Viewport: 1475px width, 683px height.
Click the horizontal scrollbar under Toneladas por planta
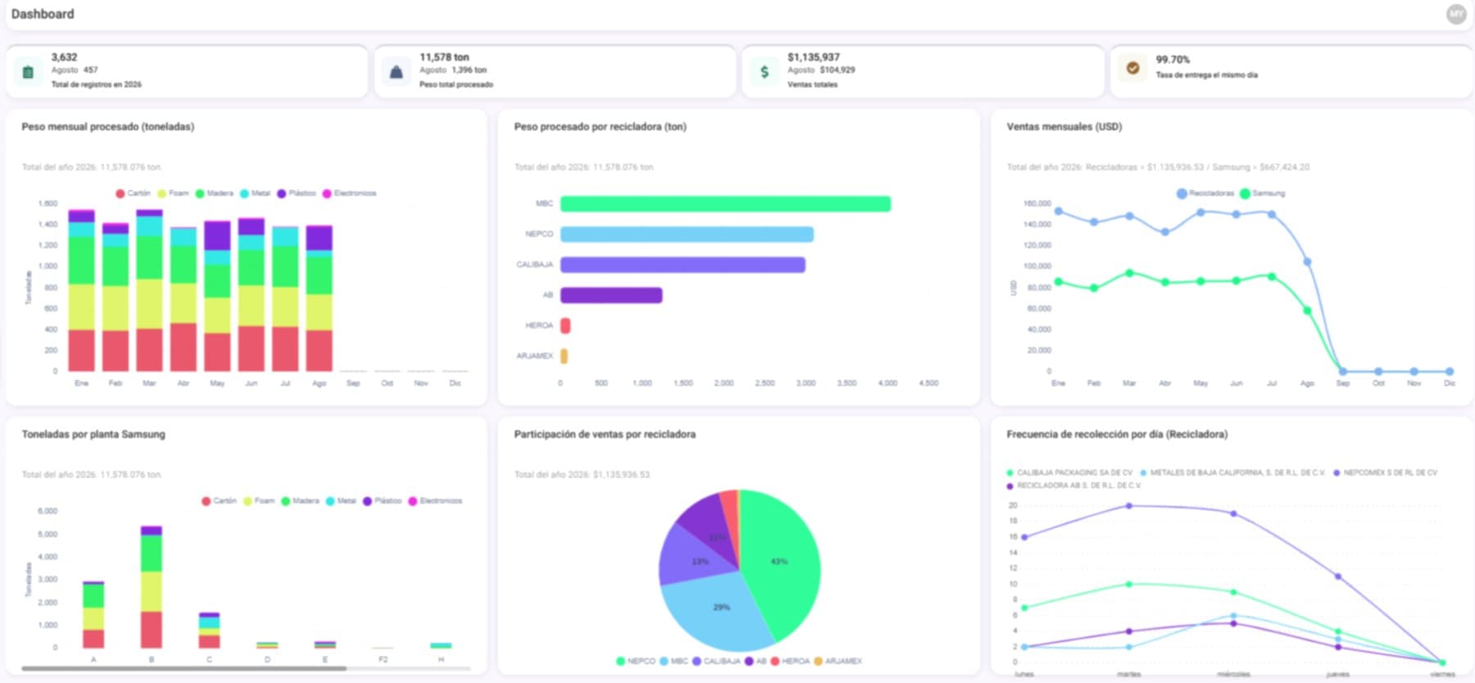point(184,669)
